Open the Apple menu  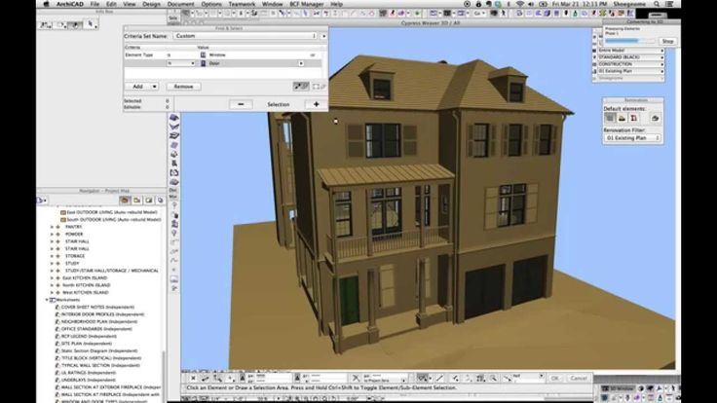(x=46, y=4)
